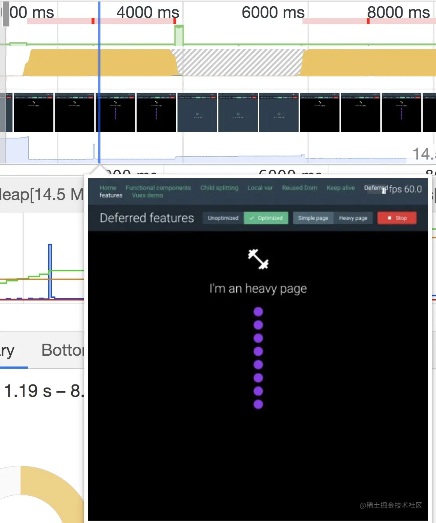Click the red Stop button
Viewport: 436px width, 523px height.
point(397,218)
